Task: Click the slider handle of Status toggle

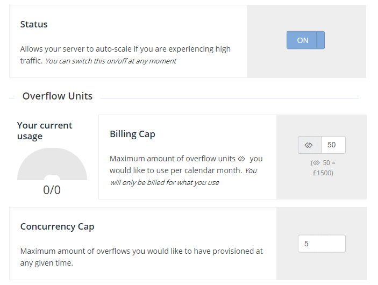Action: tap(320, 40)
